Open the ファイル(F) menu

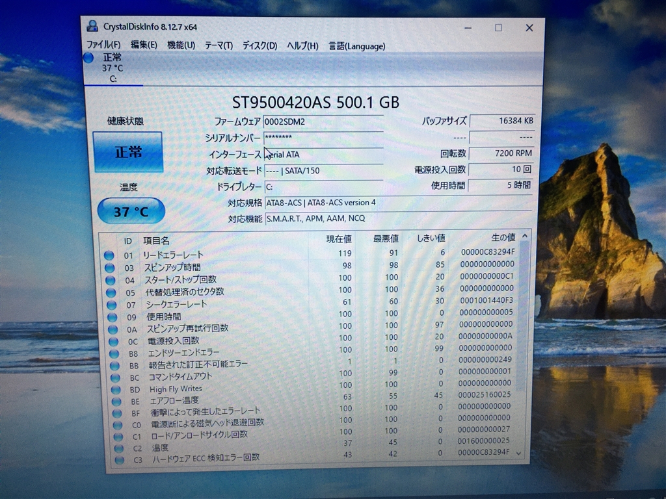[x=103, y=45]
